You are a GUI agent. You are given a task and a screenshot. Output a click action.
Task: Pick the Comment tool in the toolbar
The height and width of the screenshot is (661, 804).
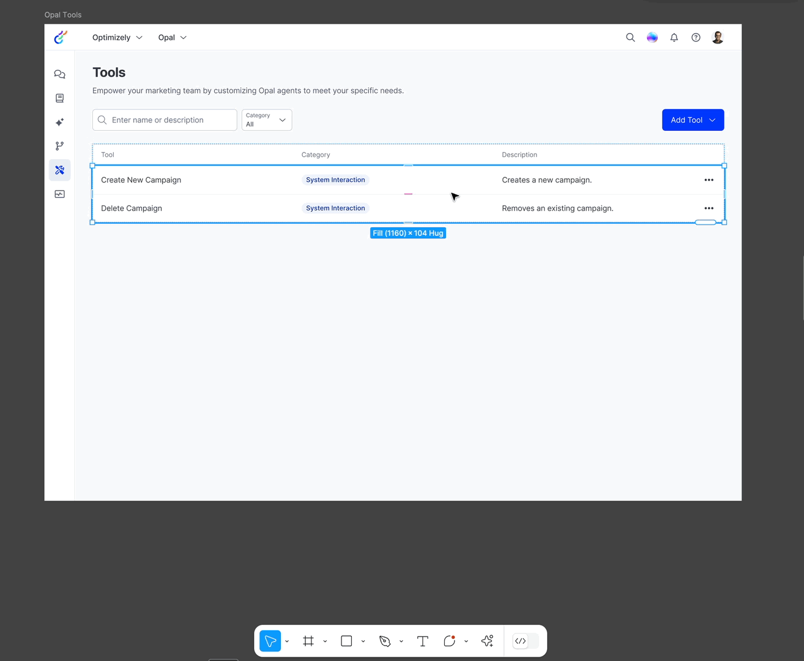click(449, 641)
